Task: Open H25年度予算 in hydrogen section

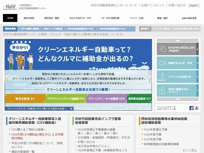Action: coord(153,139)
